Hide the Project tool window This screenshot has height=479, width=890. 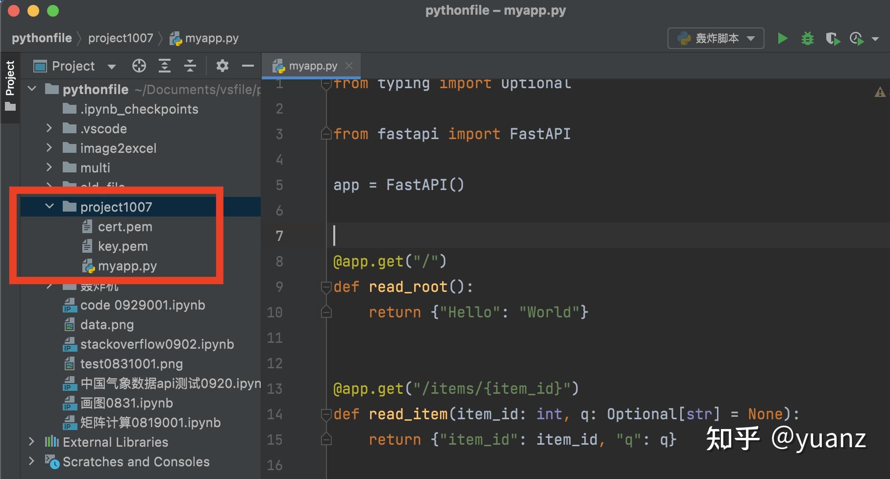click(x=248, y=66)
